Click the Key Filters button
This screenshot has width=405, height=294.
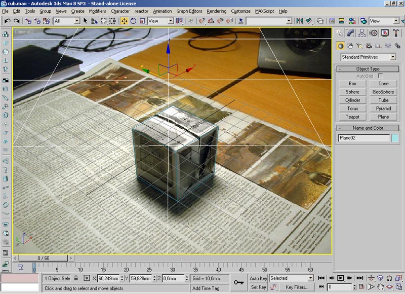pos(297,287)
